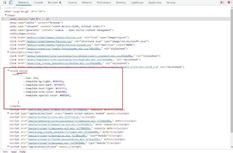Select the meta author brendan row

(116, 23)
